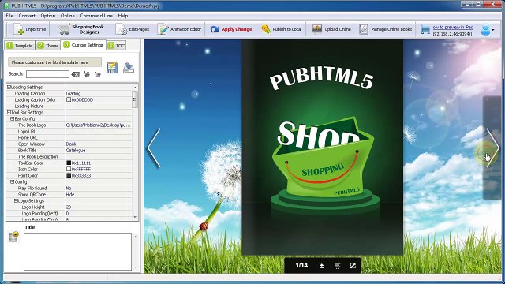Click the upward arrow icon in the bottom bar

[x=321, y=266]
